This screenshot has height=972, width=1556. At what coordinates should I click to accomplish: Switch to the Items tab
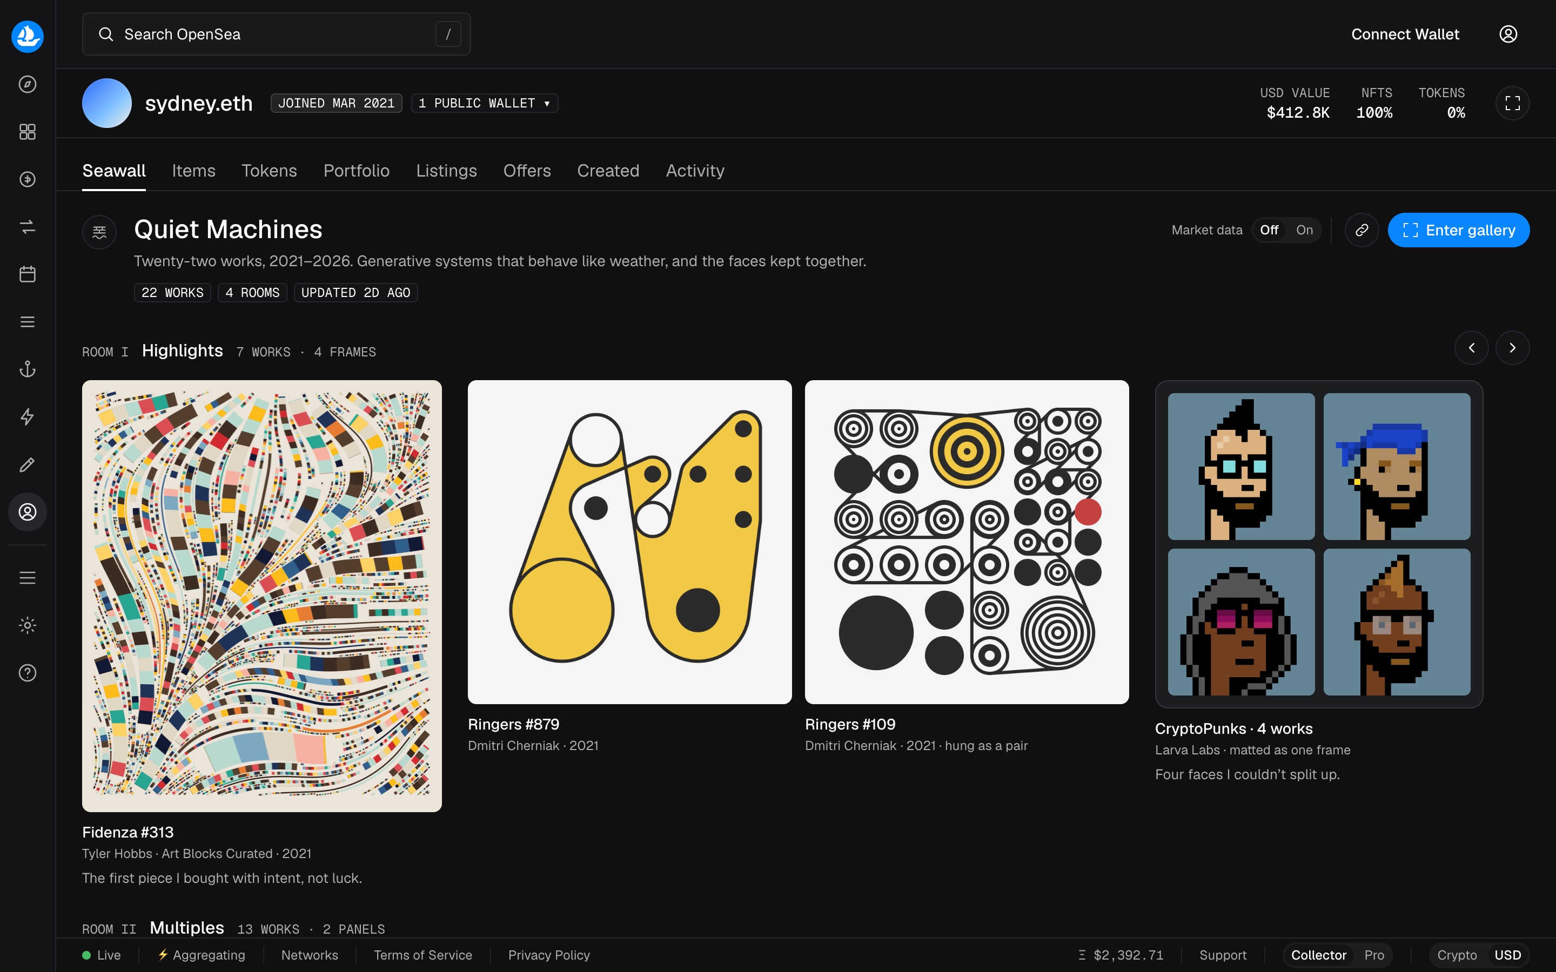pos(193,171)
